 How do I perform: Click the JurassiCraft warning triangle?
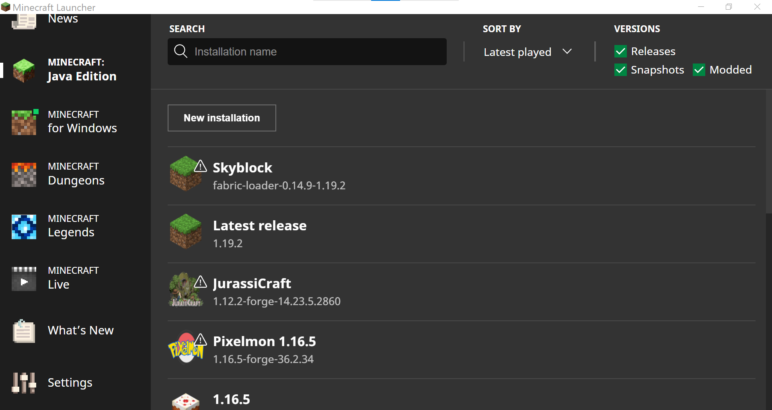[200, 281]
